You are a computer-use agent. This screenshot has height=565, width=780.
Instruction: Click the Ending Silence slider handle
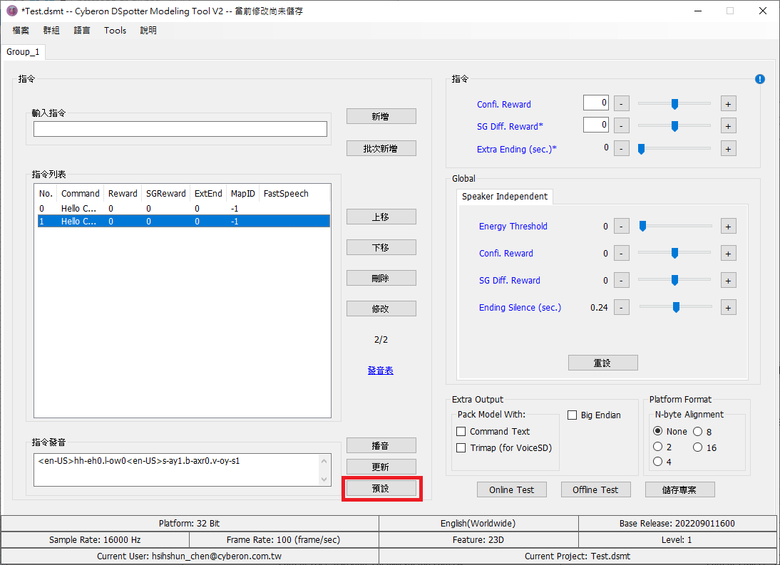point(676,308)
